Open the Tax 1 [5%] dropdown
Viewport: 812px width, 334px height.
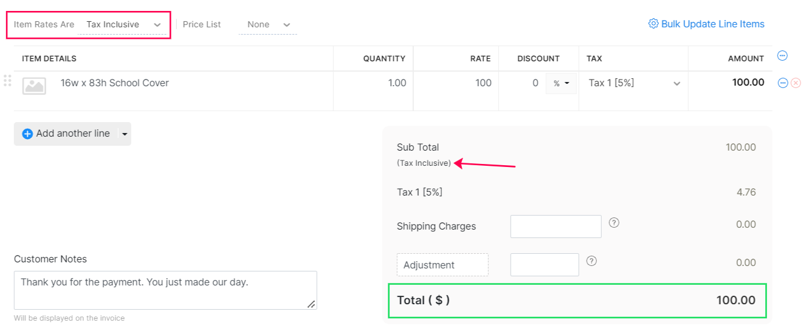pyautogui.click(x=633, y=83)
